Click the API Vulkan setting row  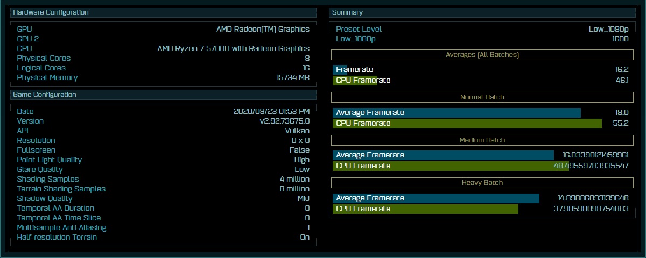click(x=163, y=131)
